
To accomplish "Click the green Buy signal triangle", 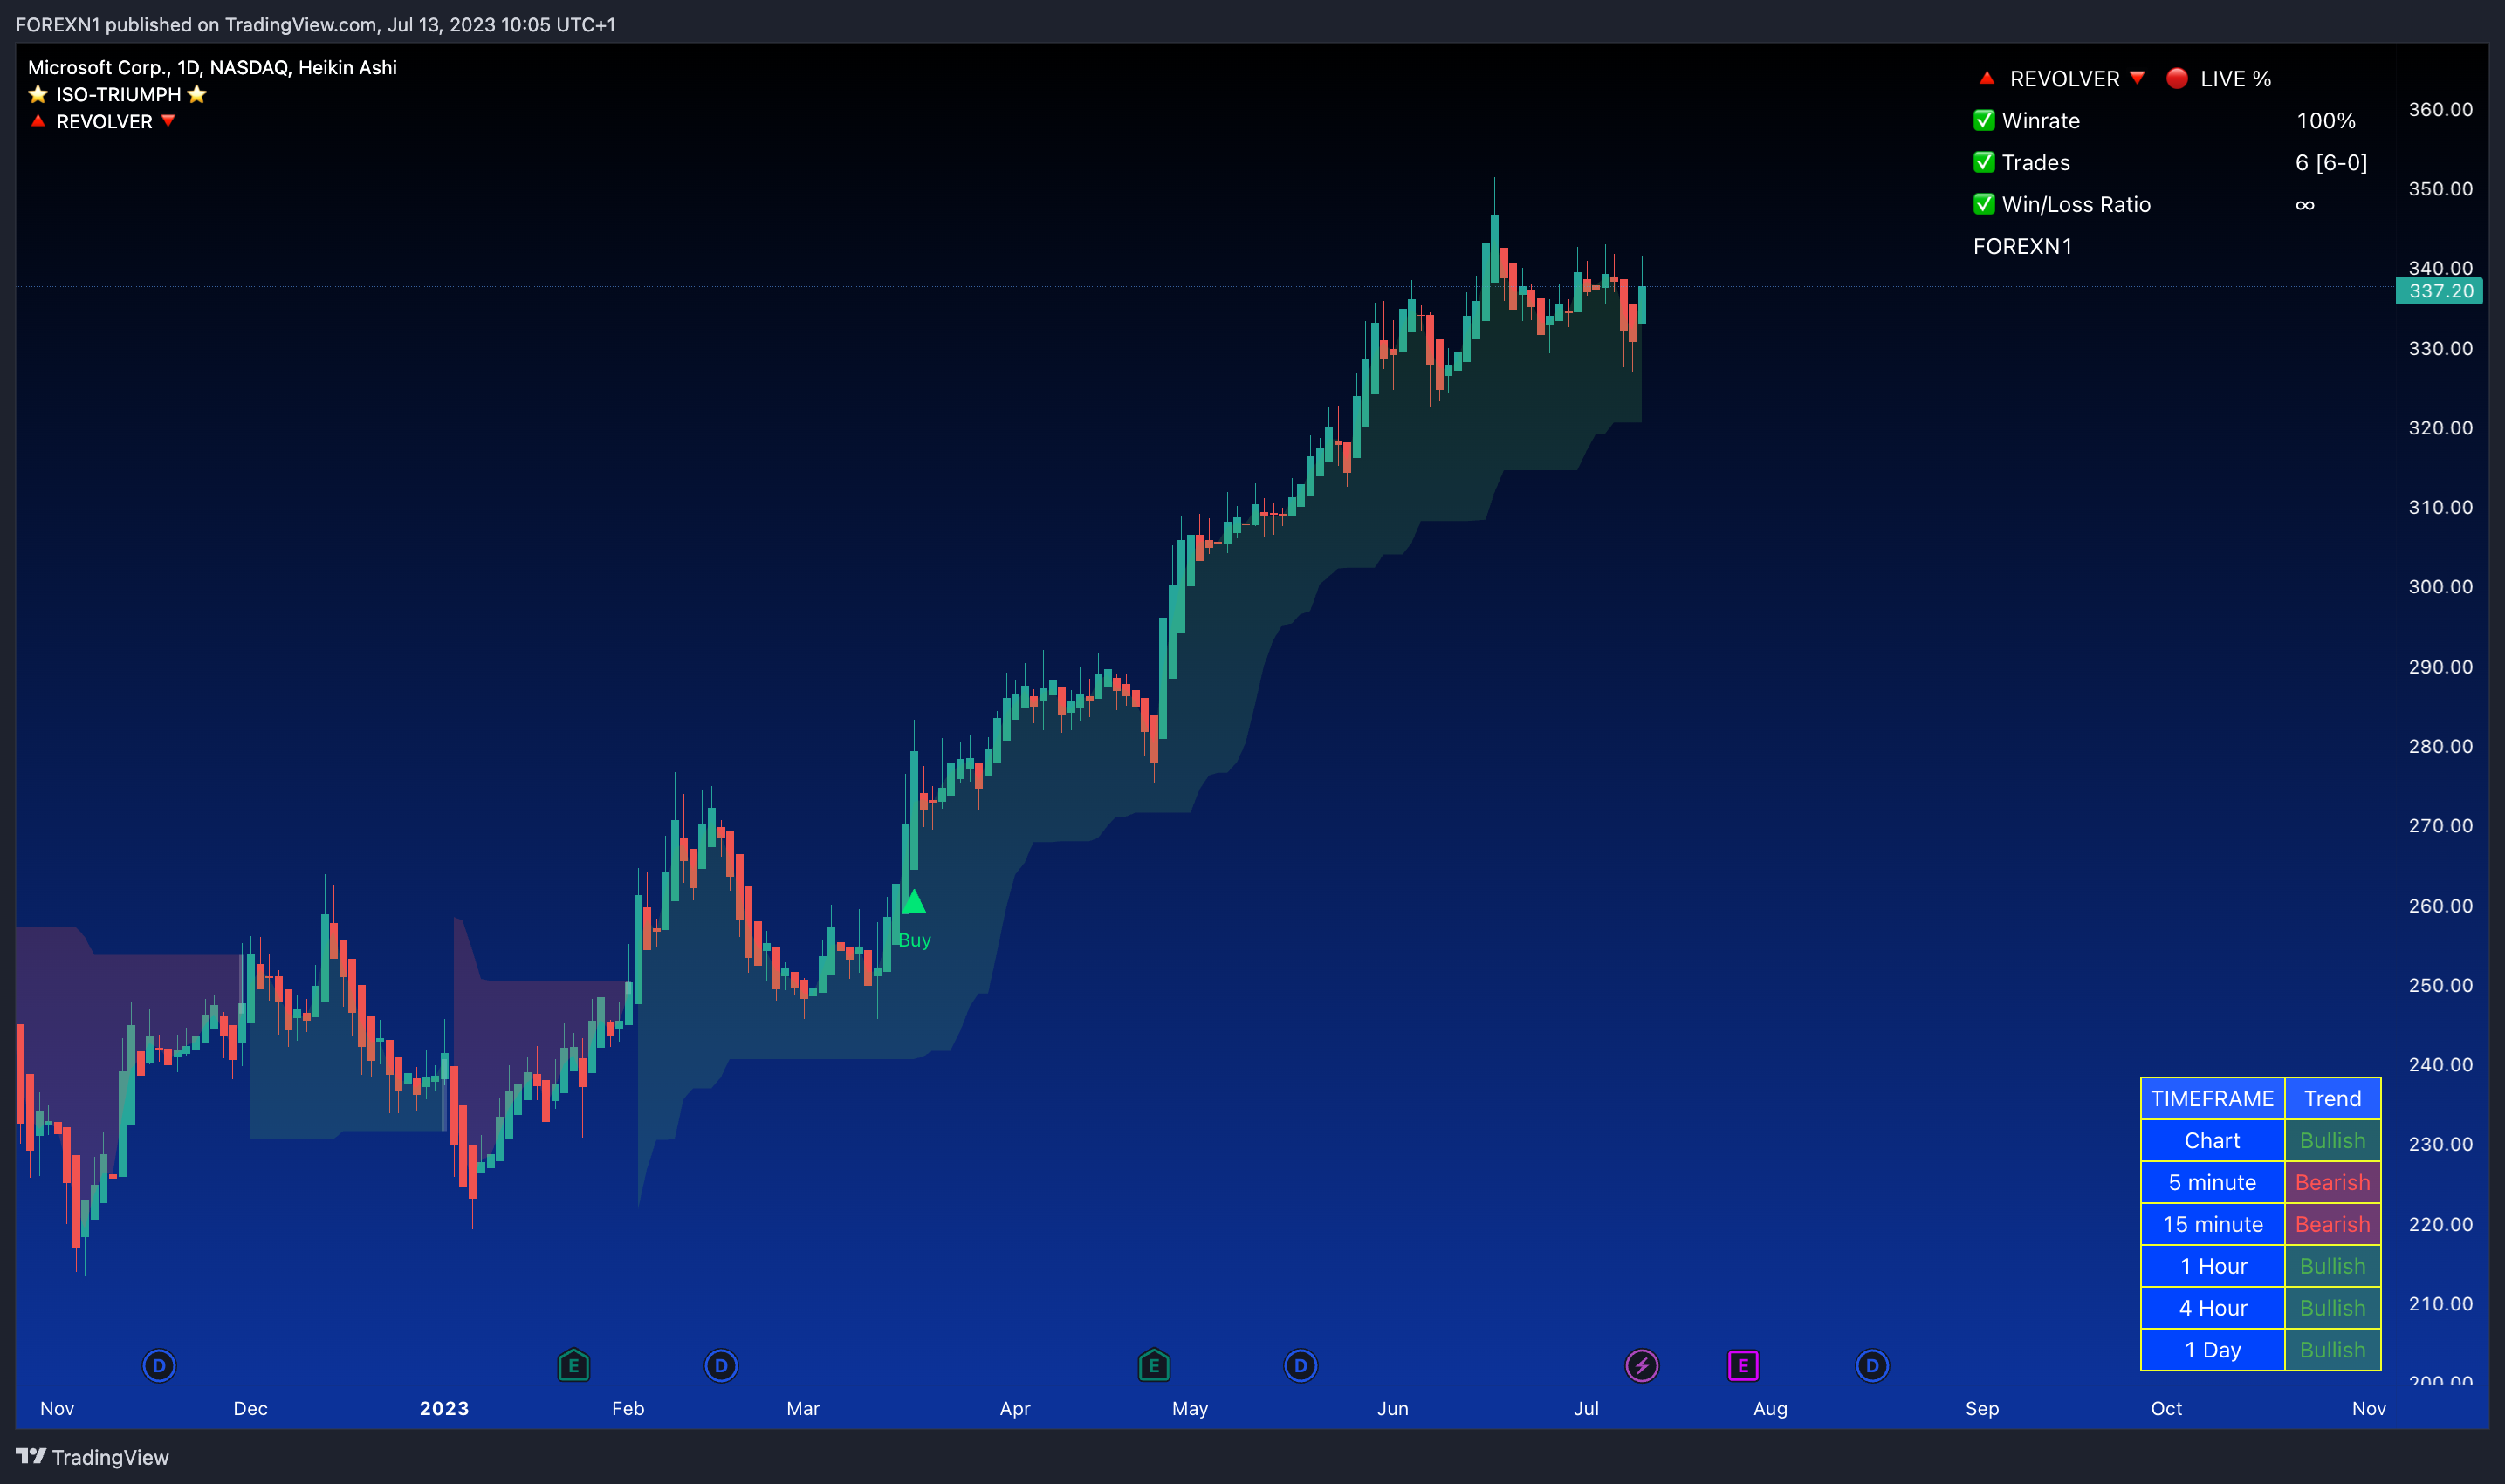I will [913, 902].
